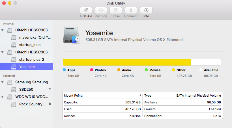This screenshot has width=232, height=128.
Task: Eject the SSD250 volume
Action: [50, 89]
